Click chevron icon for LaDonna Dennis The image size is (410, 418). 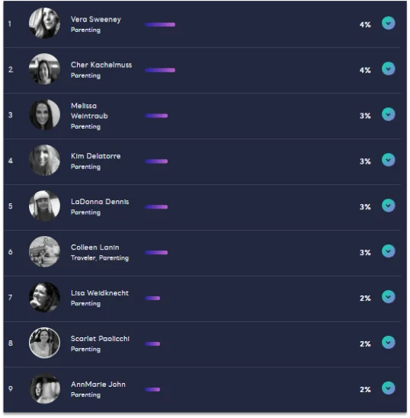pos(388,206)
